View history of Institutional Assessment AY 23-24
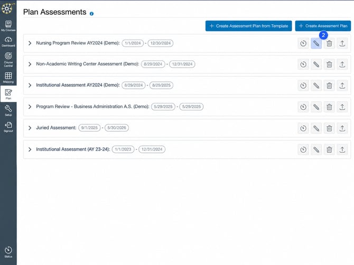The image size is (354, 265). pos(303,149)
